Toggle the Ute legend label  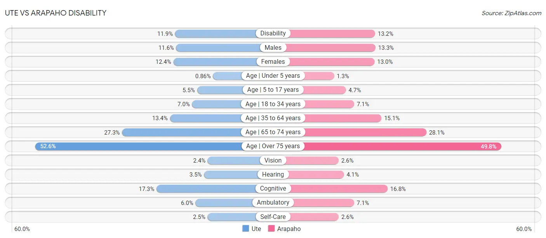256,229
